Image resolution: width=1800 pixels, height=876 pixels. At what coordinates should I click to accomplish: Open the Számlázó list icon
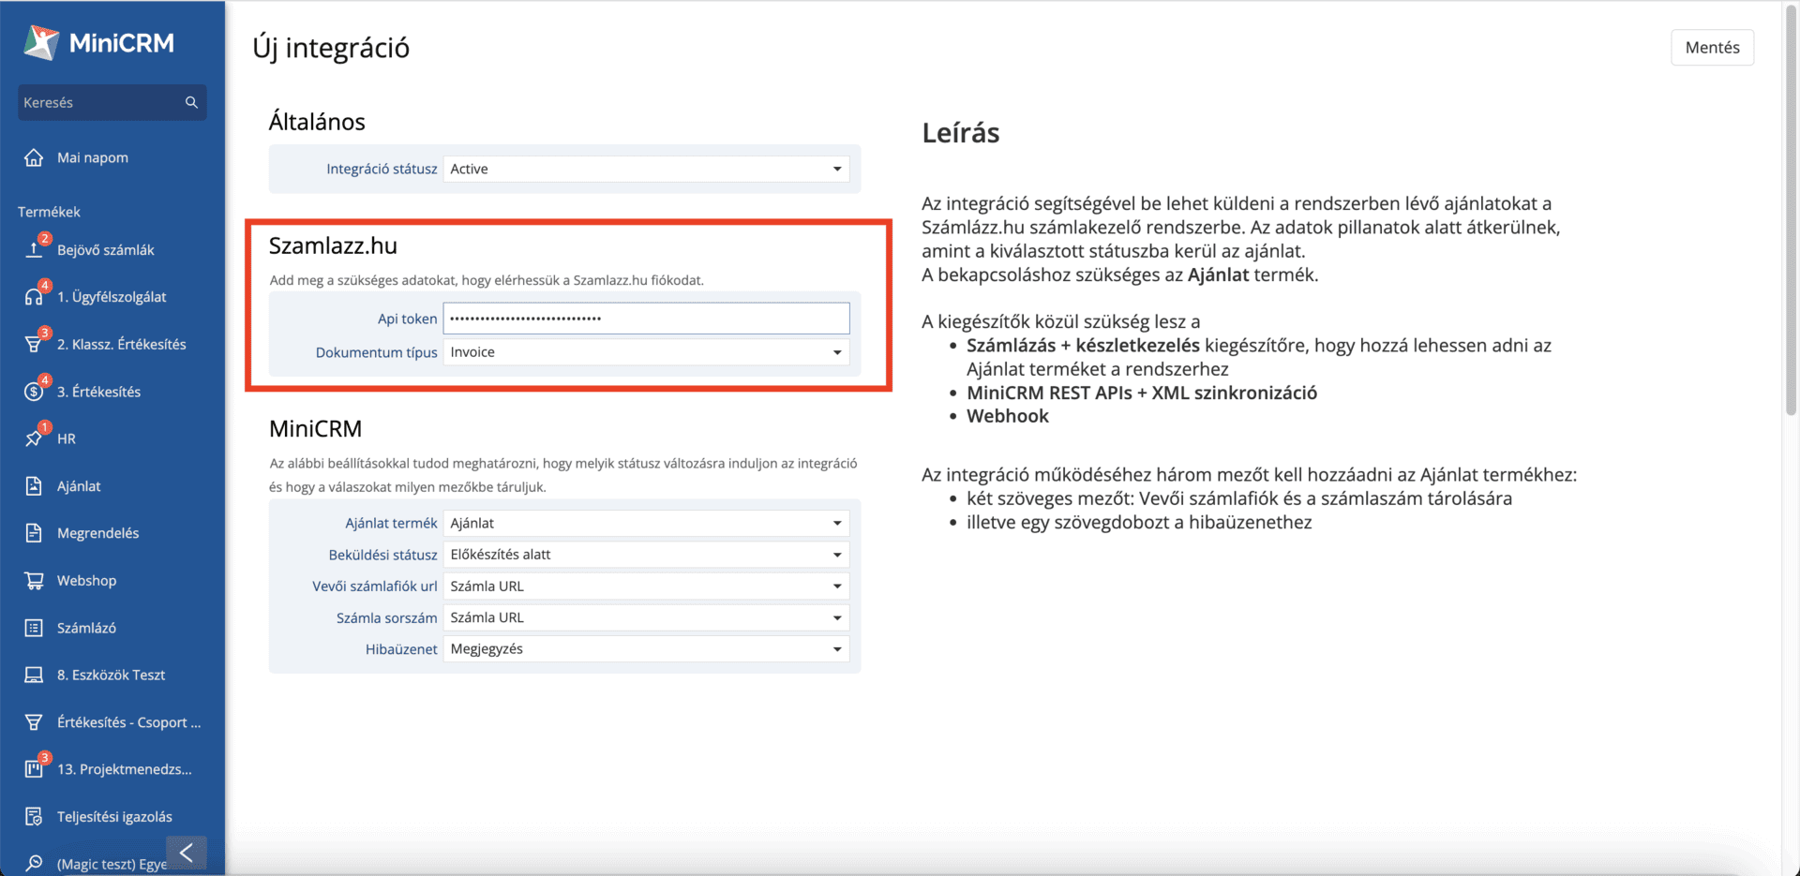pos(34,628)
